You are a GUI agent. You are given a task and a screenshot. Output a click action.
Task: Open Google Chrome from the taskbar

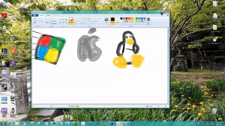10,124
